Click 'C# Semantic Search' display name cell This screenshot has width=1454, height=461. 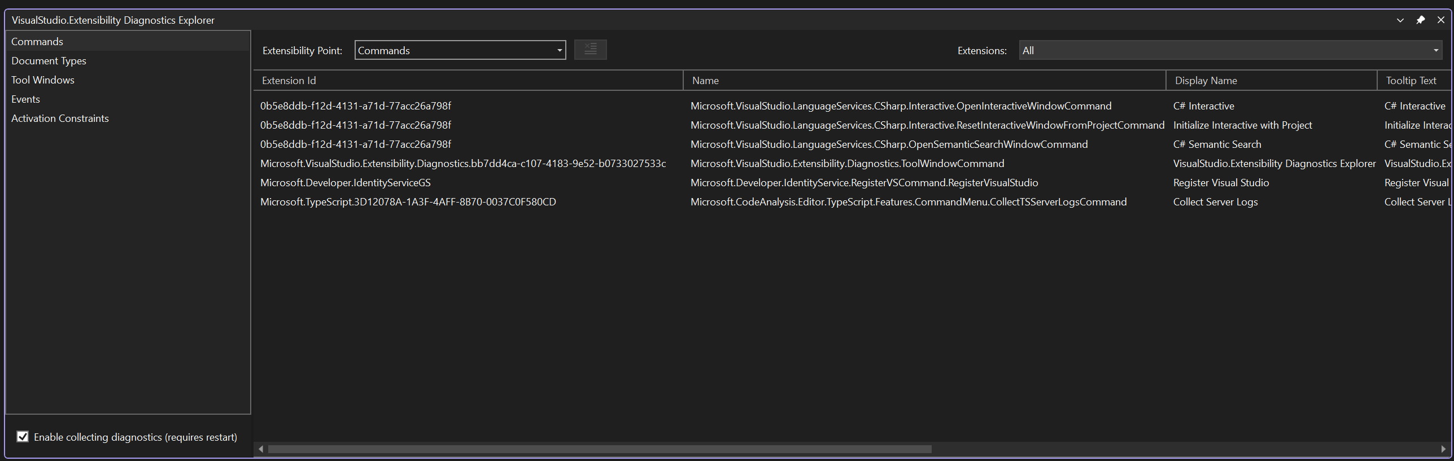1217,144
